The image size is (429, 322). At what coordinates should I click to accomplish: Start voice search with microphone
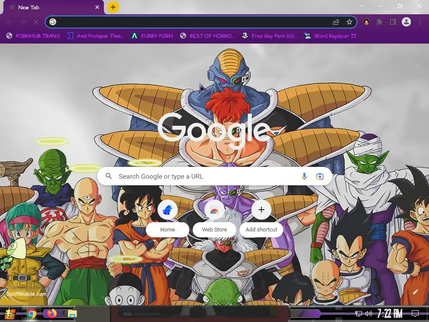click(304, 177)
